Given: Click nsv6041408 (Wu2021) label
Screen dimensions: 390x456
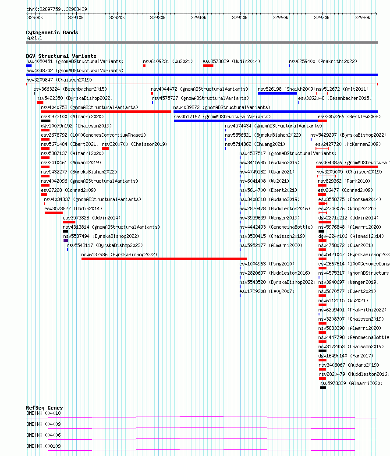Looking at the screenshot, I should click(264, 181).
